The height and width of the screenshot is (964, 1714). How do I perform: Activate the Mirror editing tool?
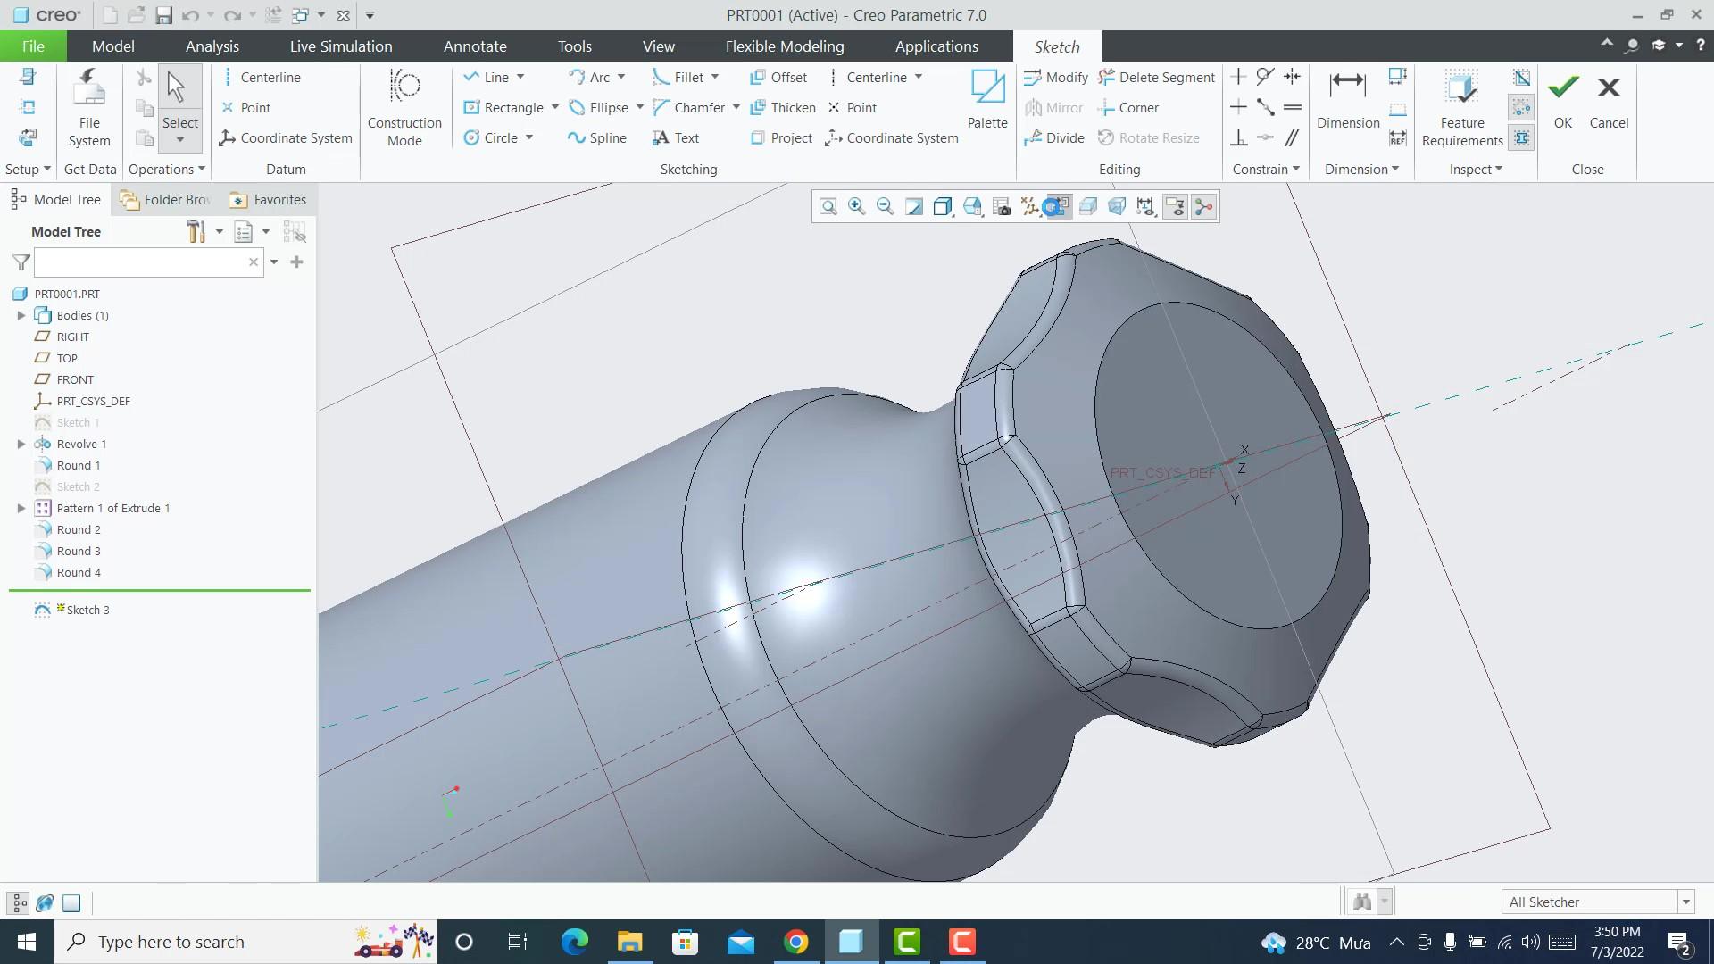tap(1053, 107)
